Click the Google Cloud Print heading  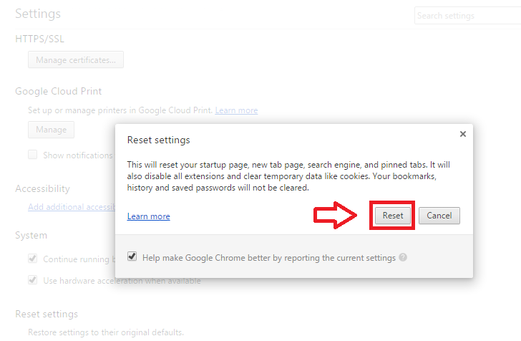pos(58,91)
